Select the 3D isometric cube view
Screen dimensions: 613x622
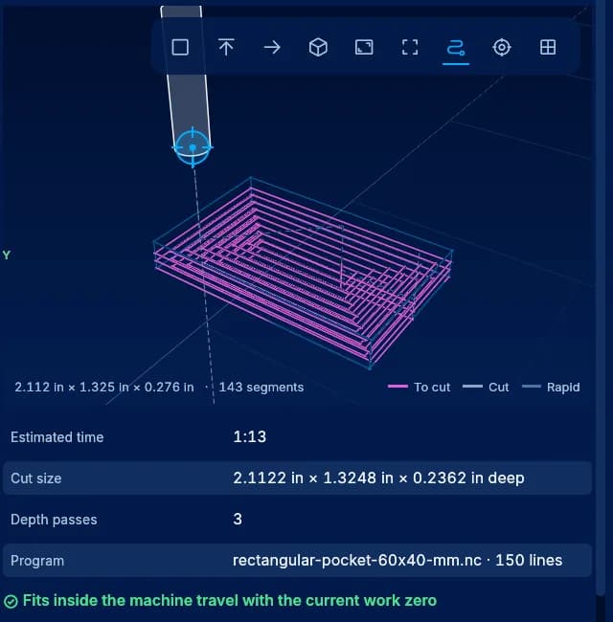click(318, 47)
